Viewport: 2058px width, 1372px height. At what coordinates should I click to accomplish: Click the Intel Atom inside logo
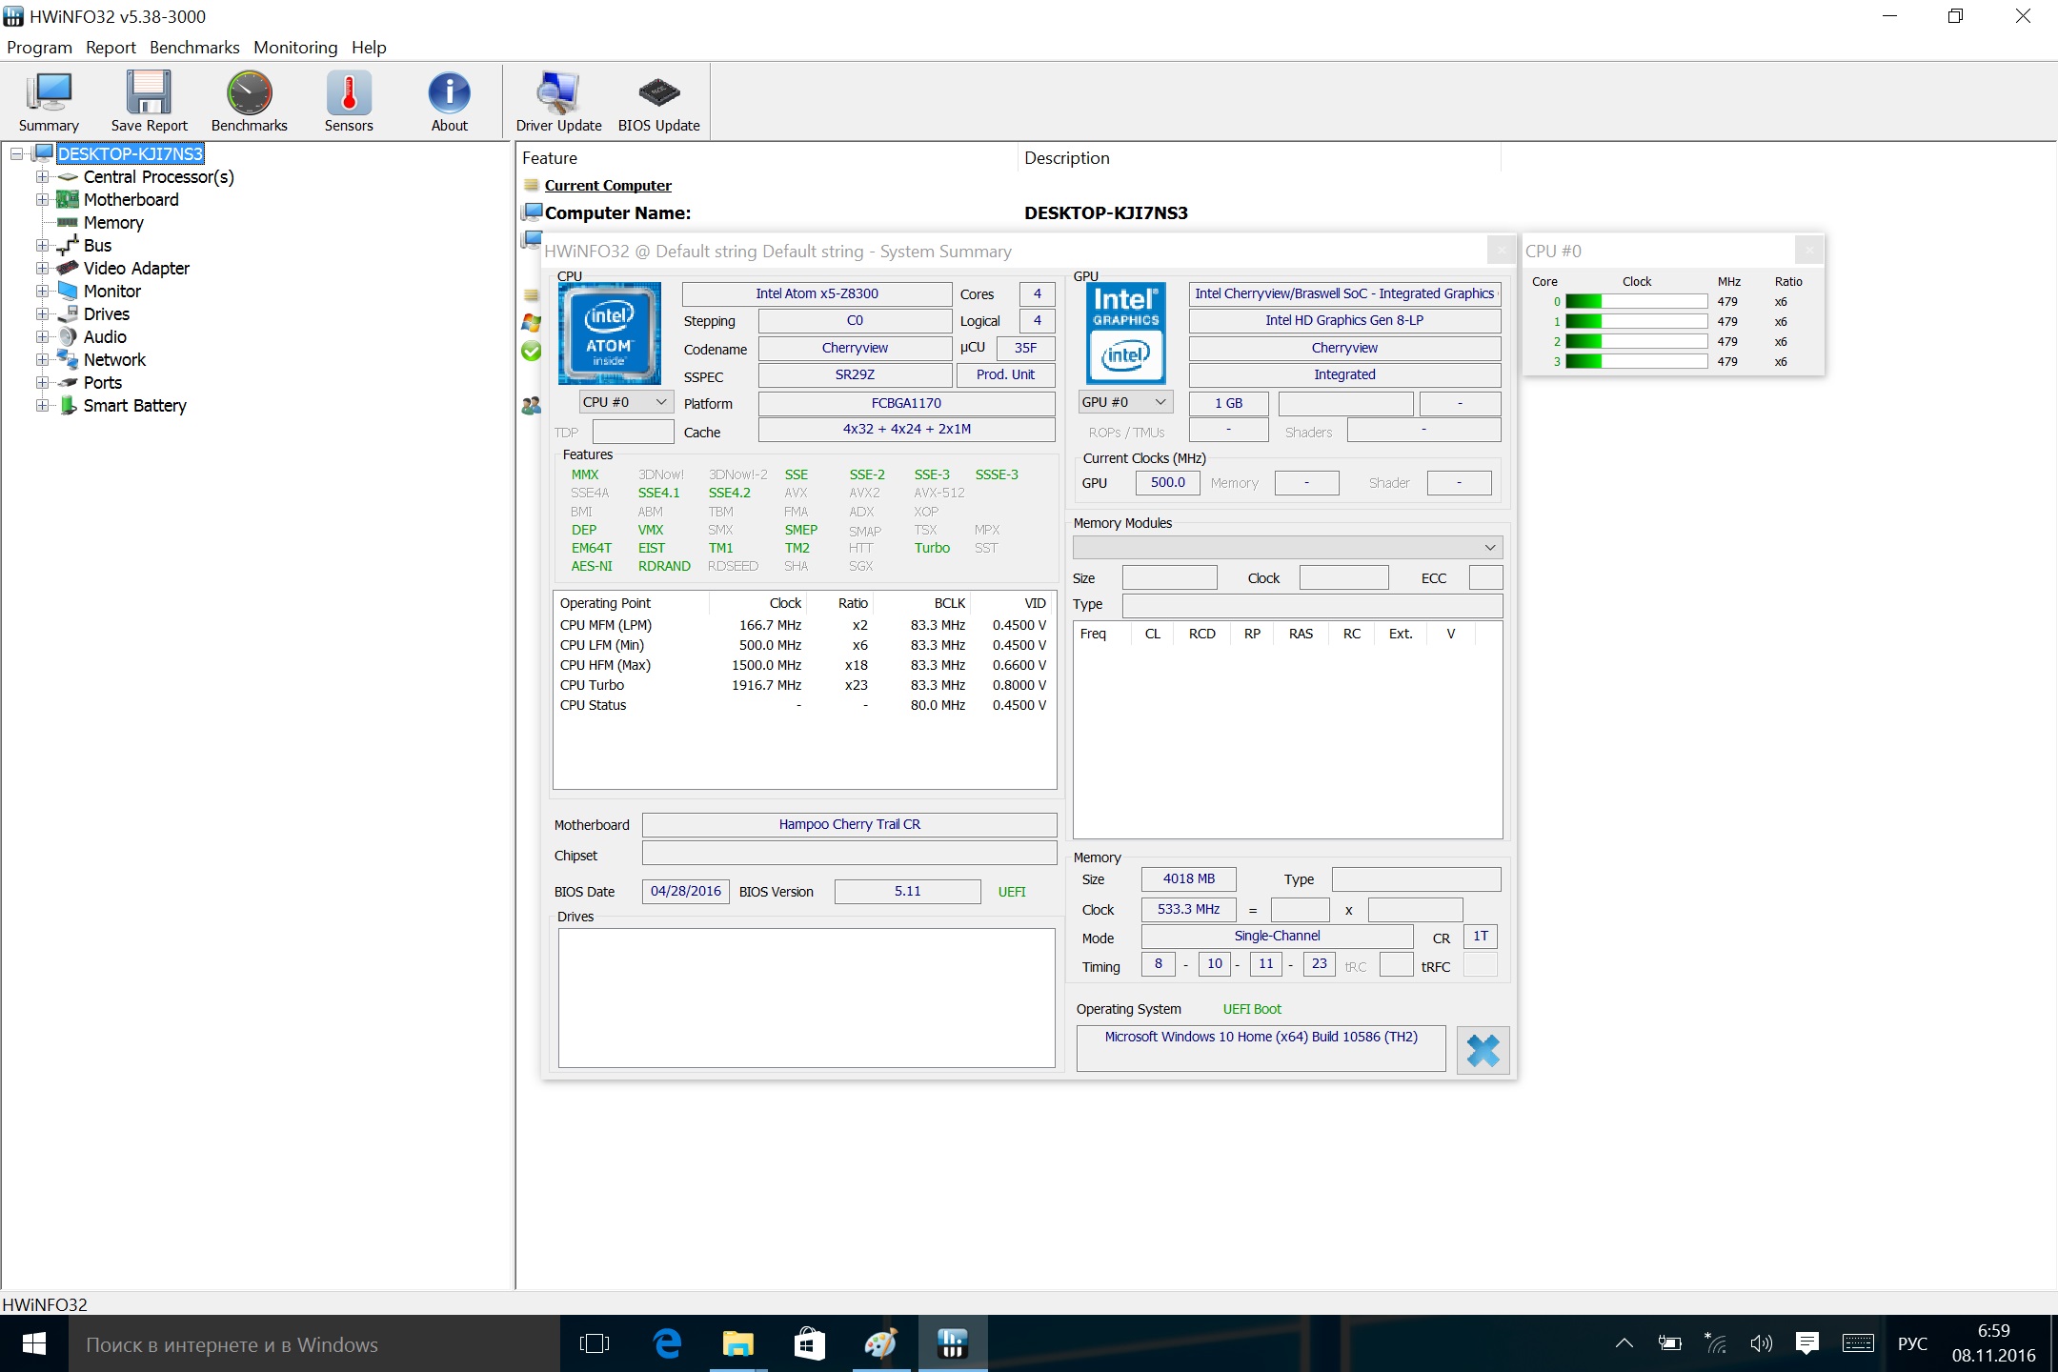tap(609, 333)
